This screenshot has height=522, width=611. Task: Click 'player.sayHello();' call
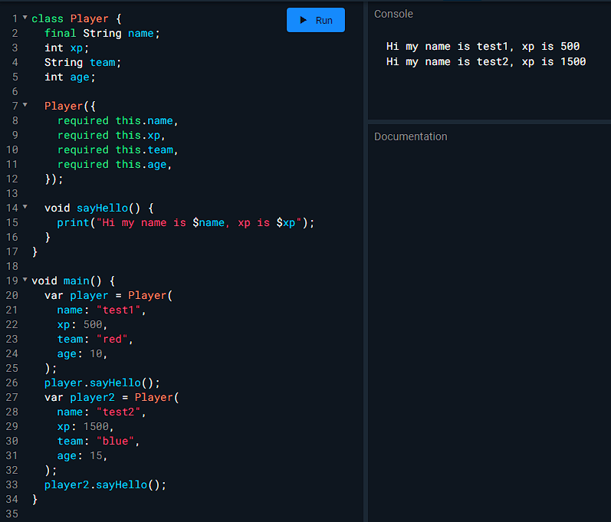(102, 383)
